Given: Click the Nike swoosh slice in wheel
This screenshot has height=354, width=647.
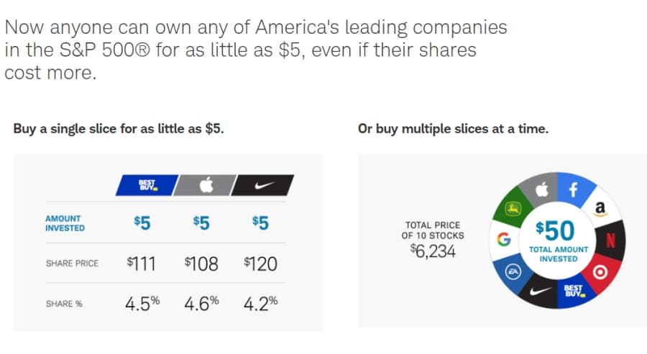Looking at the screenshot, I should point(540,292).
